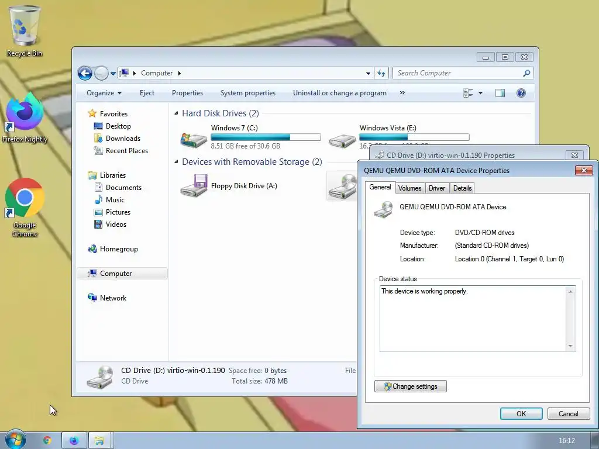The width and height of the screenshot is (599, 449).
Task: Click the Favorites star in sidebar
Action: pos(92,113)
